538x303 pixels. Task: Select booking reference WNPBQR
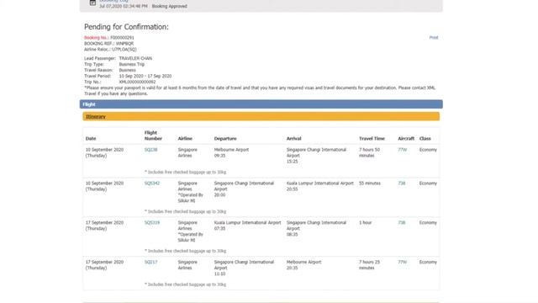click(124, 44)
